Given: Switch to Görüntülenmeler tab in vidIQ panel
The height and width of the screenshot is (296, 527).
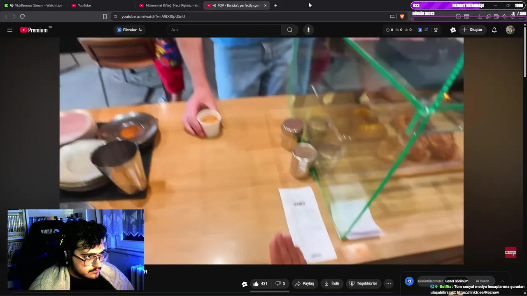Looking at the screenshot, I should point(430,281).
